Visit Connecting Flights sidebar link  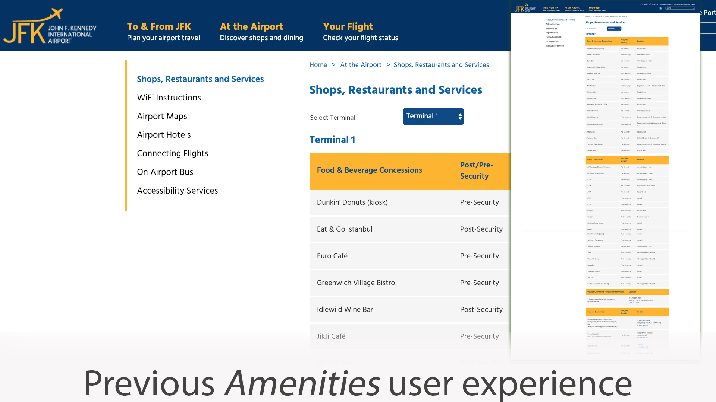coord(173,153)
